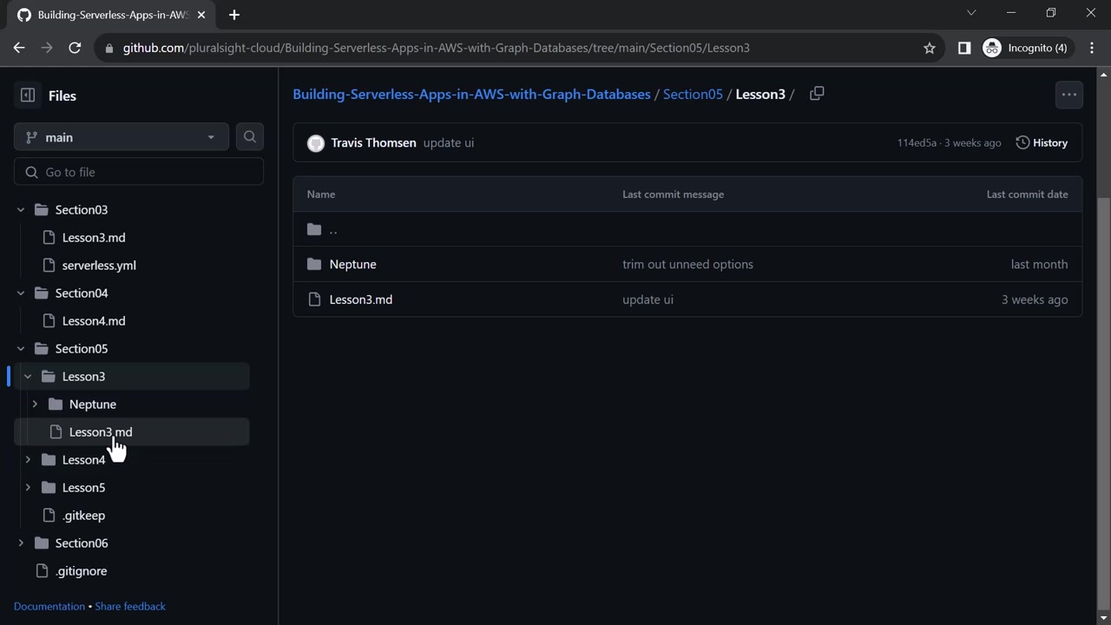The image size is (1111, 625).
Task: Open Lesson3.md in the file list
Action: [x=361, y=299]
